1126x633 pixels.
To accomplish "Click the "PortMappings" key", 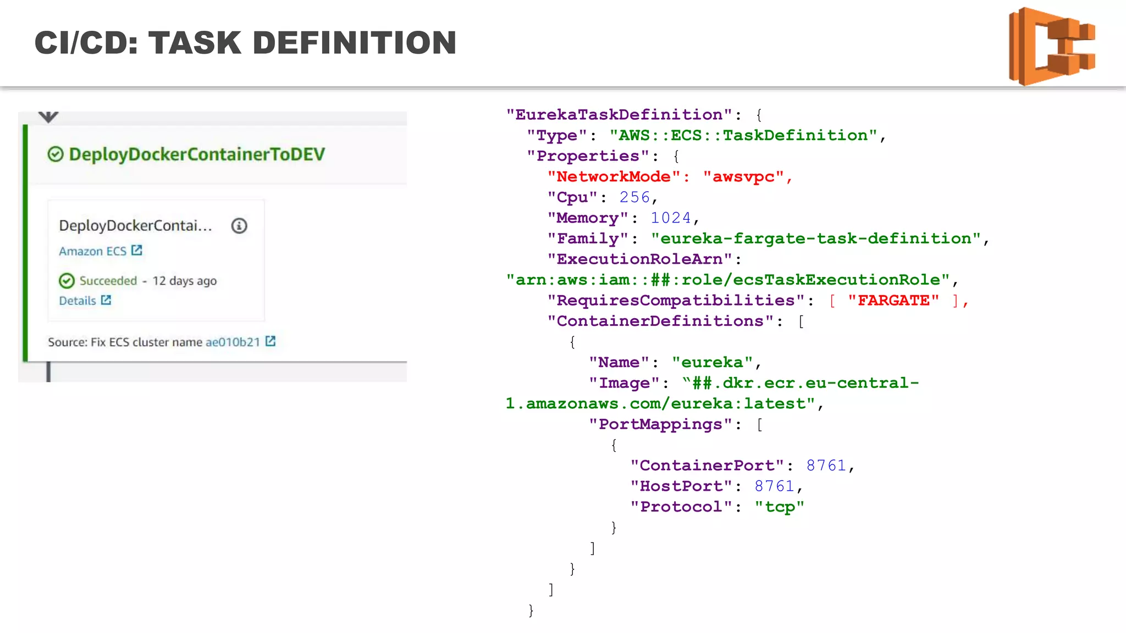I will 660,424.
